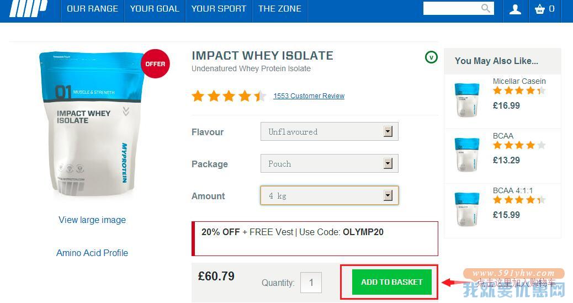Expand the Amount dropdown

tap(329, 195)
